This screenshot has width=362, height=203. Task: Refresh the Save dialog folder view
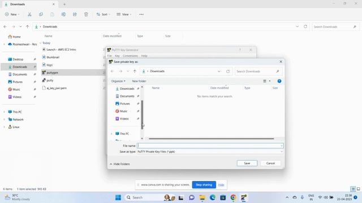click(228, 72)
